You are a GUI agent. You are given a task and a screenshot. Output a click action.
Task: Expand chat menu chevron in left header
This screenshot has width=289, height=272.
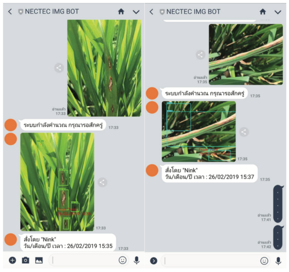pos(136,12)
